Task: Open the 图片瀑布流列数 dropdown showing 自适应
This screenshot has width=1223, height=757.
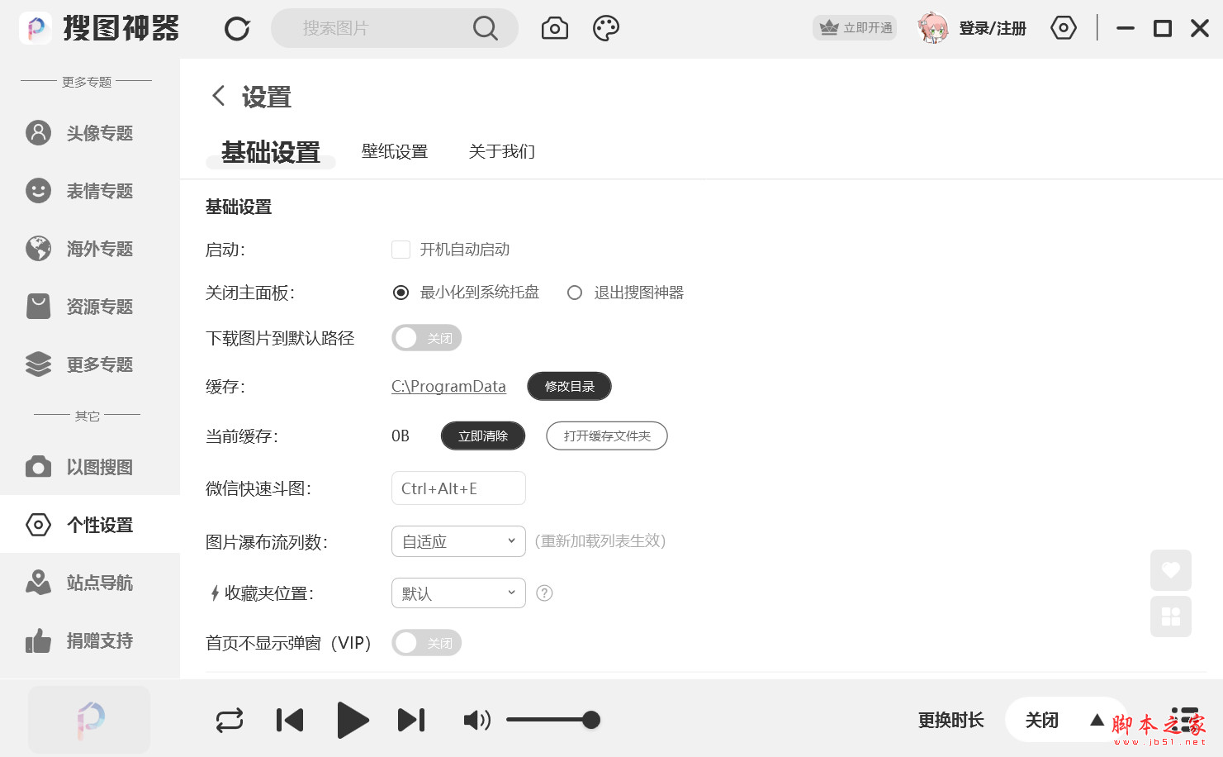Action: click(458, 541)
